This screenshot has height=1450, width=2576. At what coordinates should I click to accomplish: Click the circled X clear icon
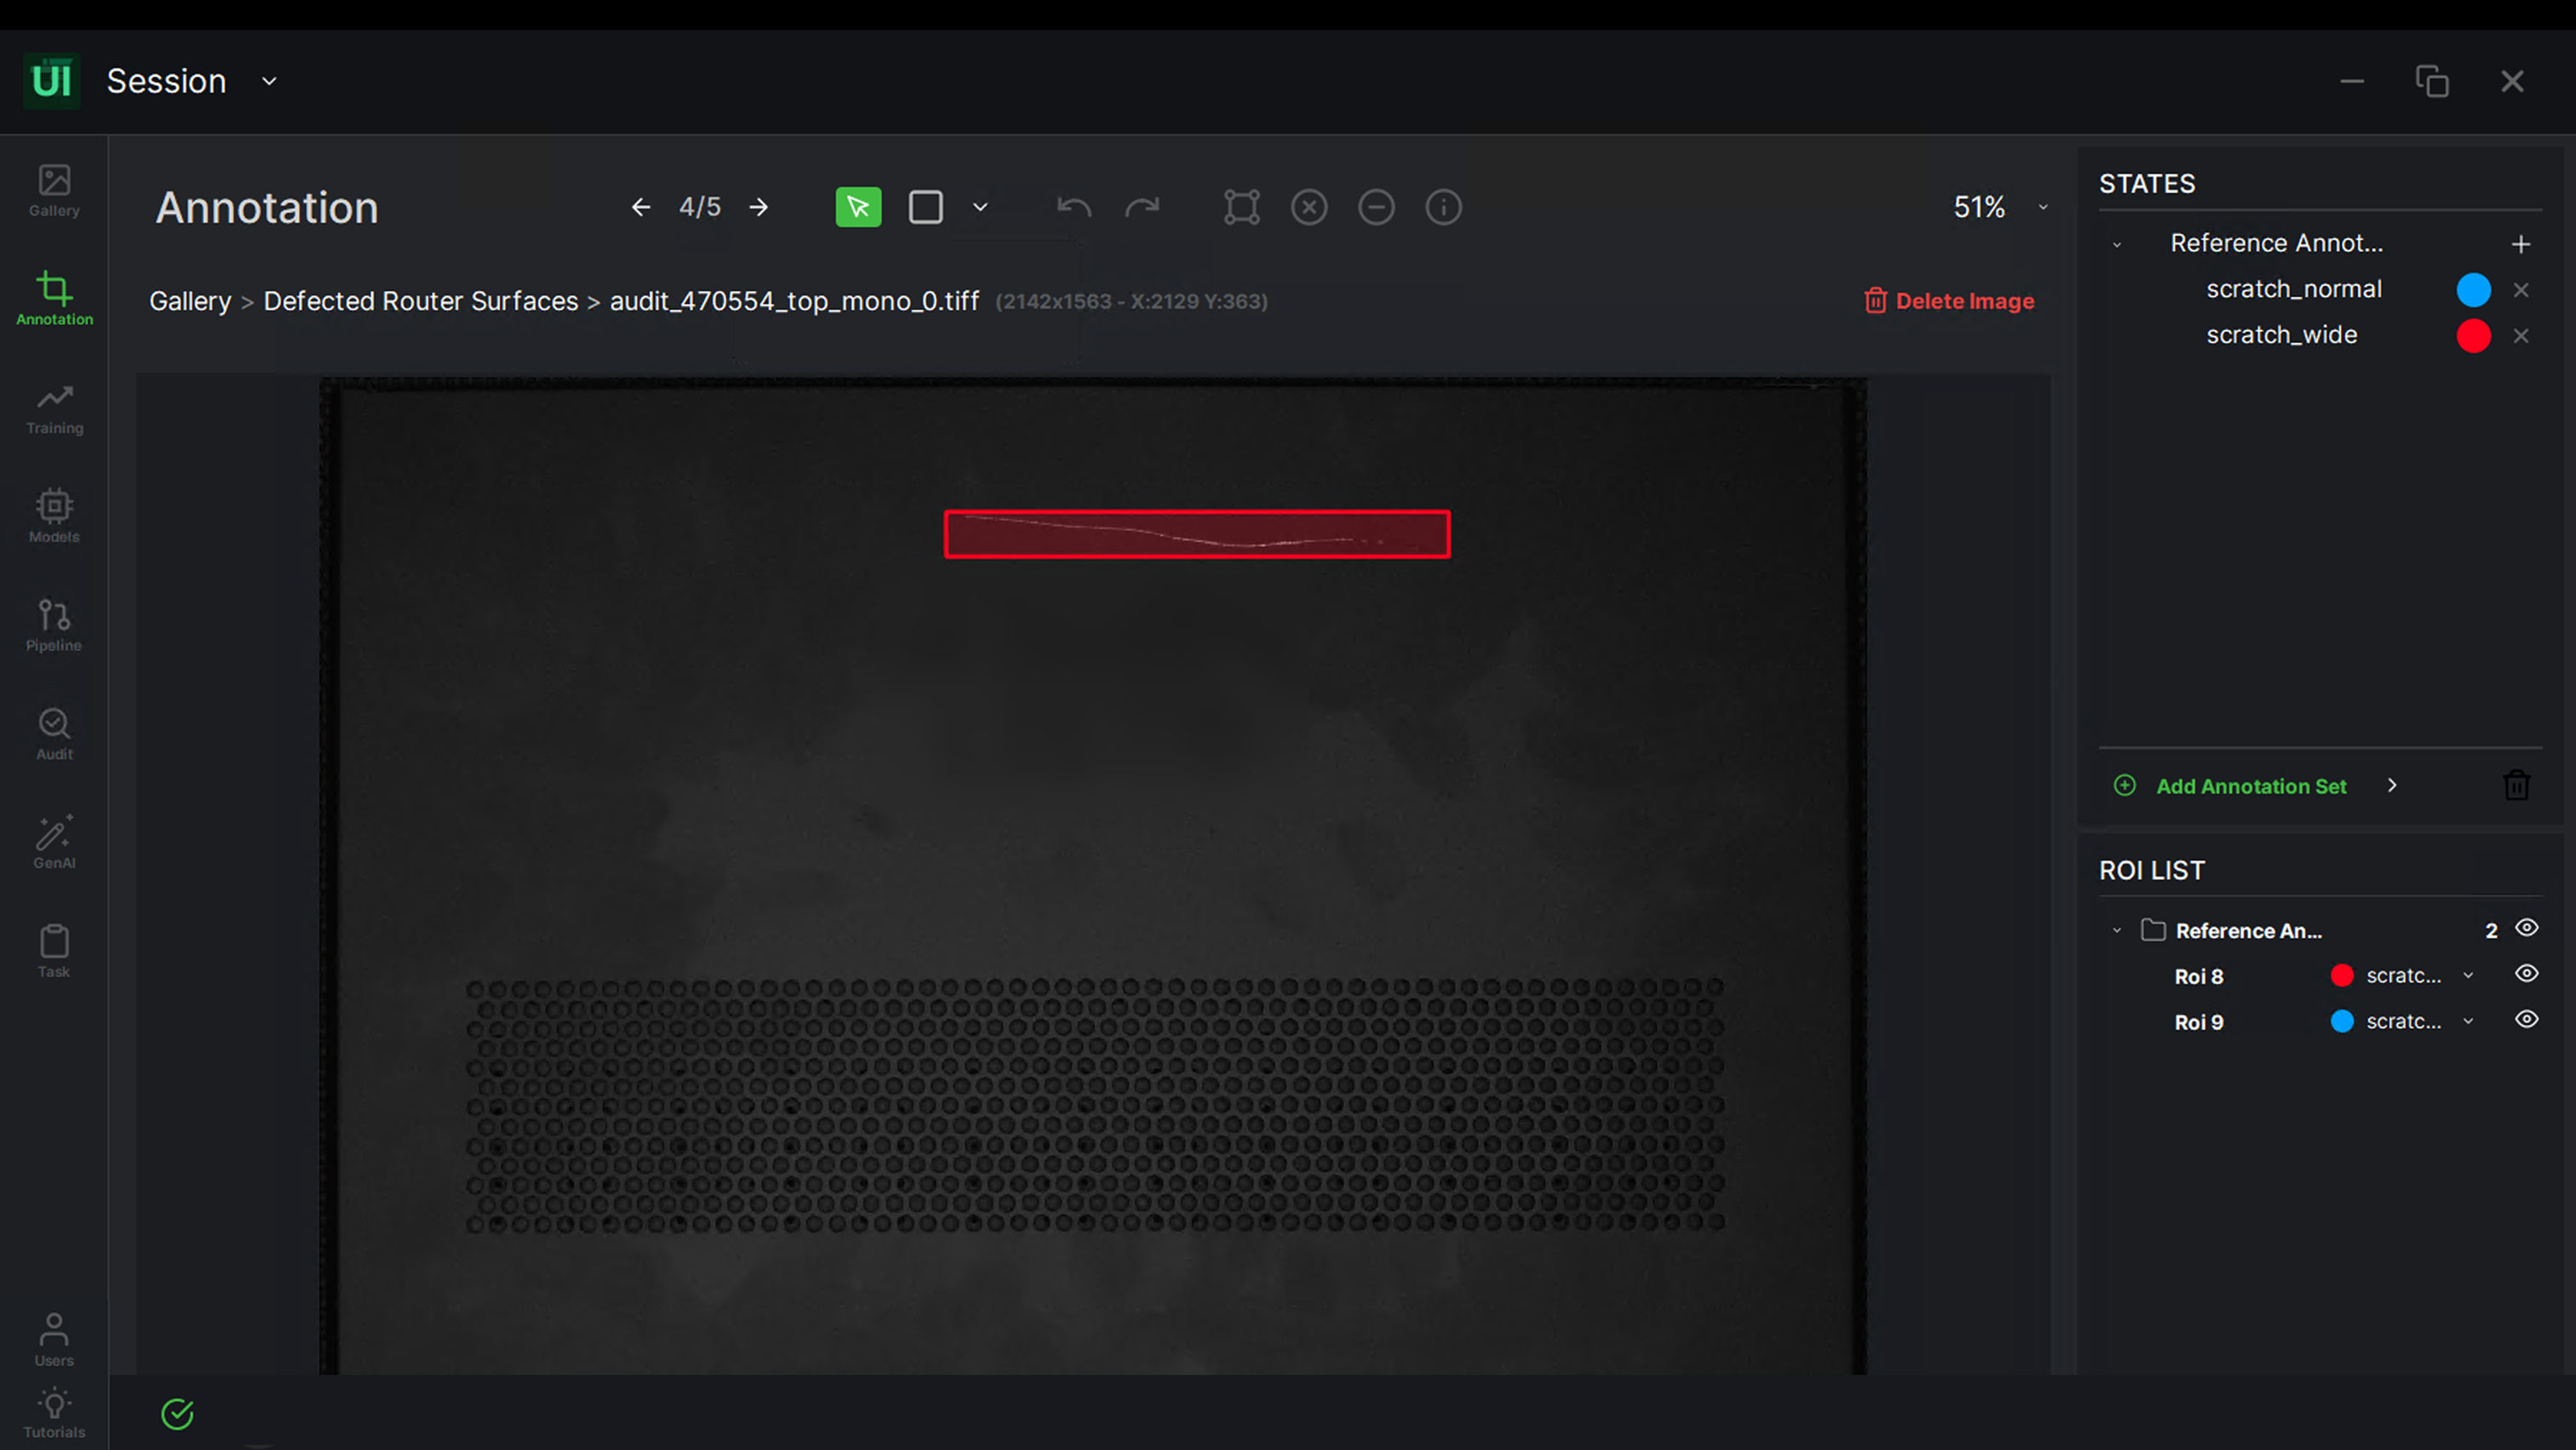tap(1308, 207)
